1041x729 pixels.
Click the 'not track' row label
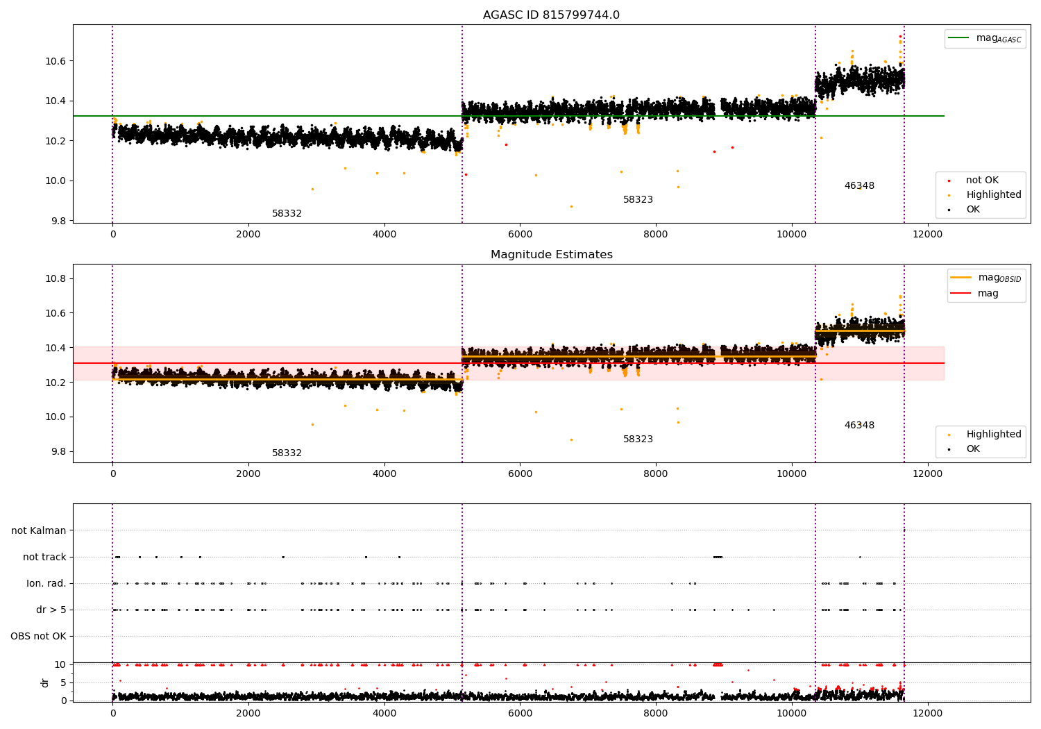point(44,557)
